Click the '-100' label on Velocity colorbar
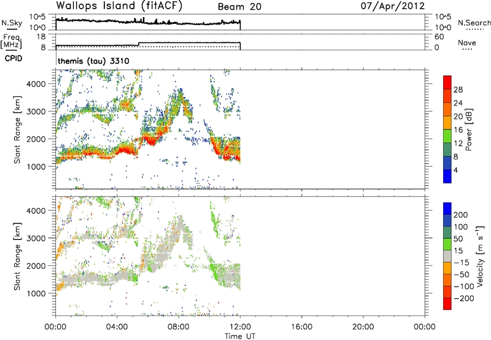The width and height of the screenshot is (491, 340). 464,287
